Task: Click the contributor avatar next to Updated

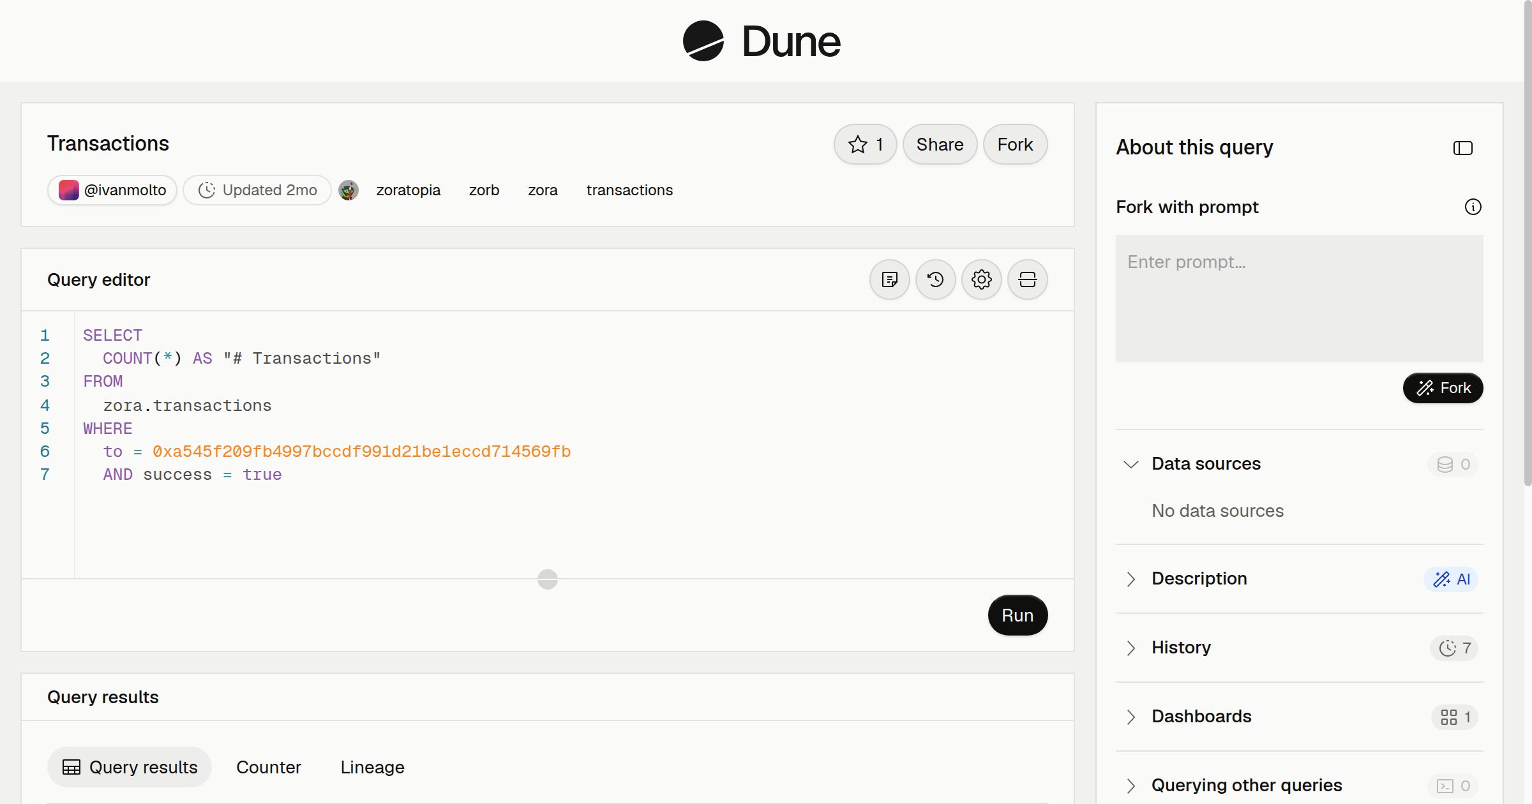Action: coord(348,190)
